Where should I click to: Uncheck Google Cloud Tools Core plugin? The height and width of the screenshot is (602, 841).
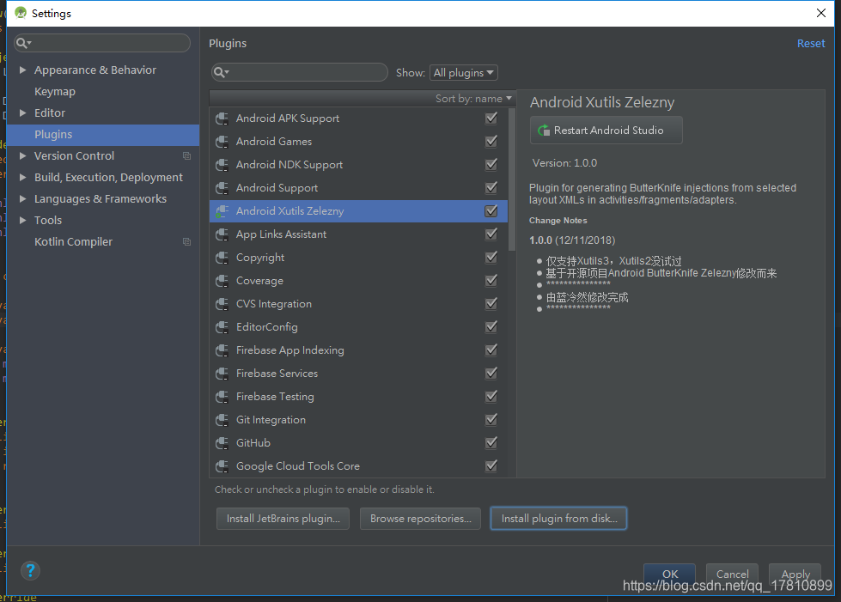pyautogui.click(x=491, y=465)
